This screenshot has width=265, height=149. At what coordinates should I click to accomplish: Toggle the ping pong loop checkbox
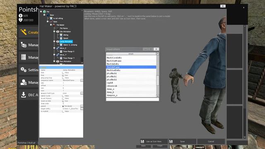63,78
